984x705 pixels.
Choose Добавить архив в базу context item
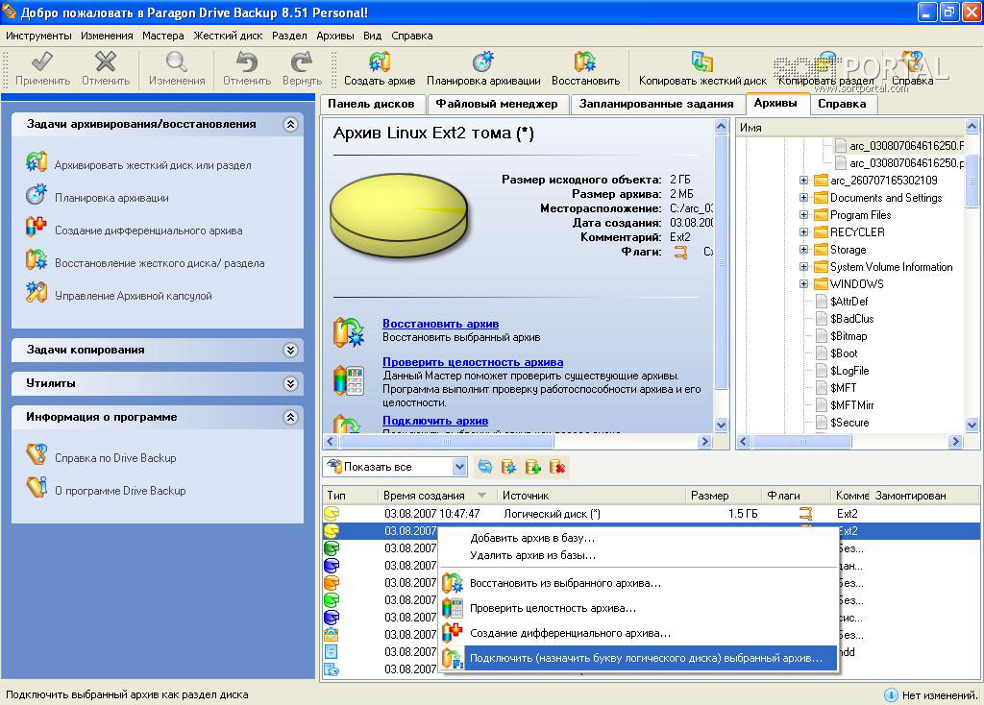pos(638,538)
